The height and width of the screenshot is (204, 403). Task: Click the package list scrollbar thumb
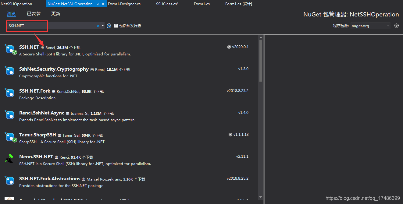(x=261, y=61)
